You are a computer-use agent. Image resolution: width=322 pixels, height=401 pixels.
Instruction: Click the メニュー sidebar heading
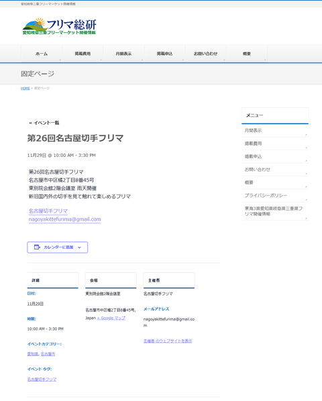coord(254,115)
